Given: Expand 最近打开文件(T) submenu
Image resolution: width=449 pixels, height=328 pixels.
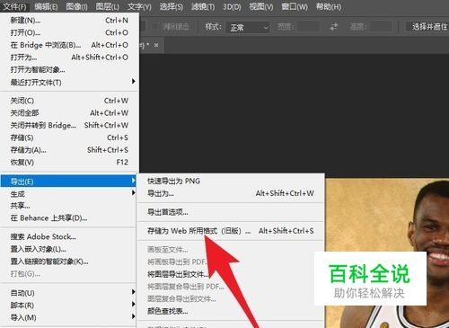Looking at the screenshot, I should 69,82.
